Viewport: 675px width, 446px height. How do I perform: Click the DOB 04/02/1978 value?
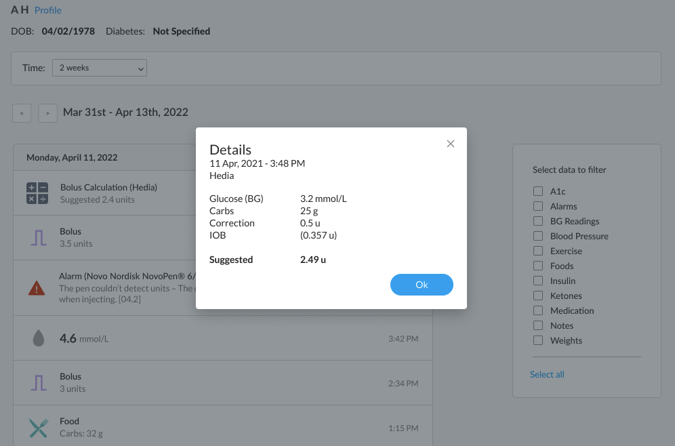[x=68, y=31]
